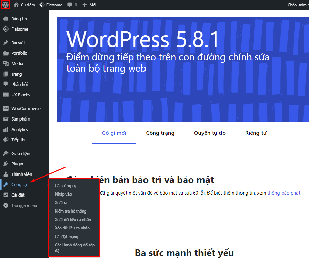Select Xuất ra in the submenu
Viewport: 309px width, 258px height.
click(x=61, y=203)
